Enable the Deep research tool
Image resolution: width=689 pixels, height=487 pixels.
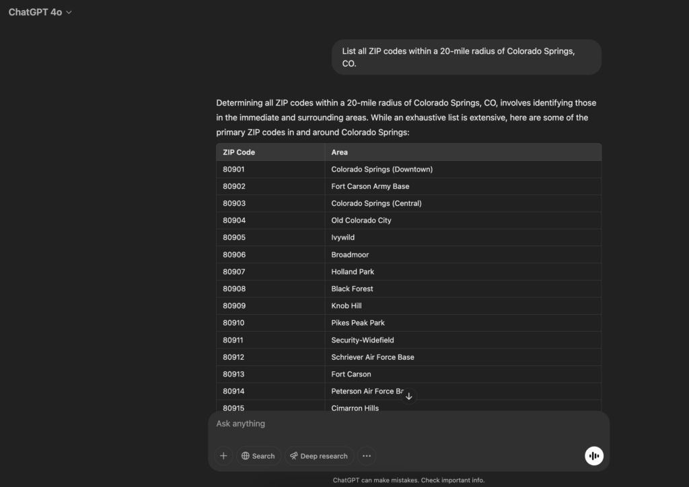pyautogui.click(x=318, y=456)
